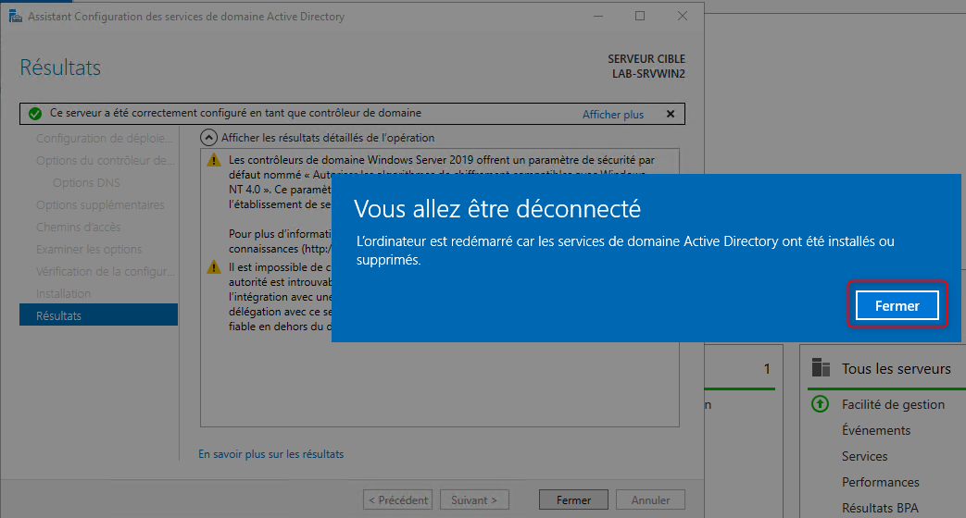This screenshot has height=518, width=966.
Task: Open Événements under Tous les serveurs
Action: coord(875,430)
